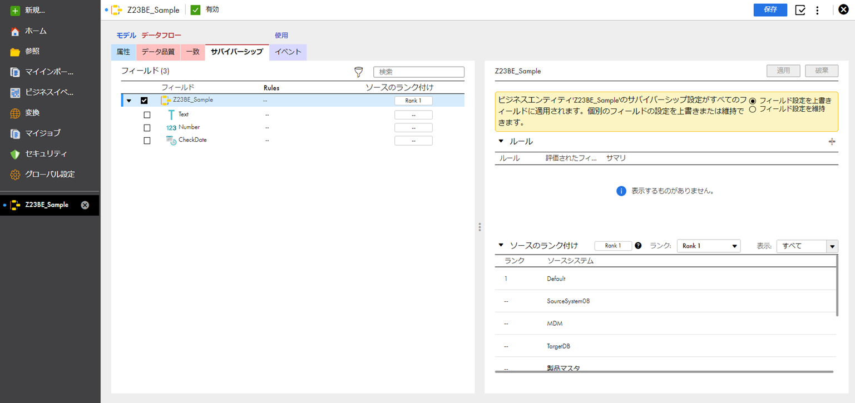This screenshot has width=855, height=403.
Task: Click the グローバル設定 sidebar label
Action: tap(50, 175)
